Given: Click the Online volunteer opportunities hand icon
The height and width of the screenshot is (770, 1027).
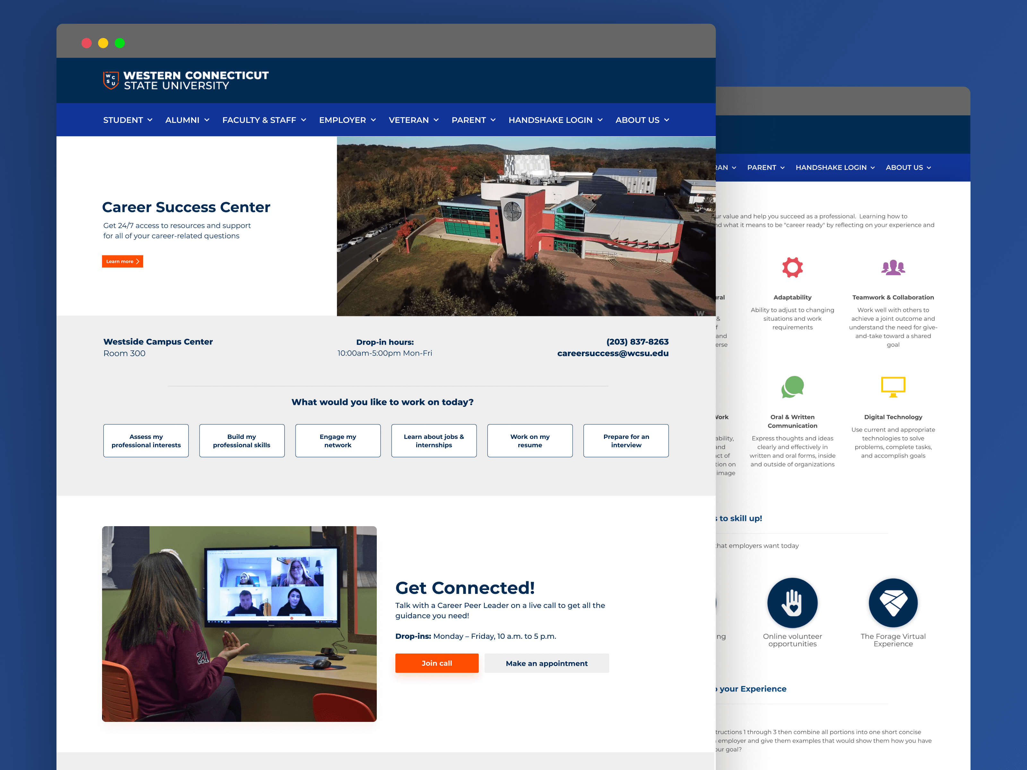Looking at the screenshot, I should (x=792, y=603).
